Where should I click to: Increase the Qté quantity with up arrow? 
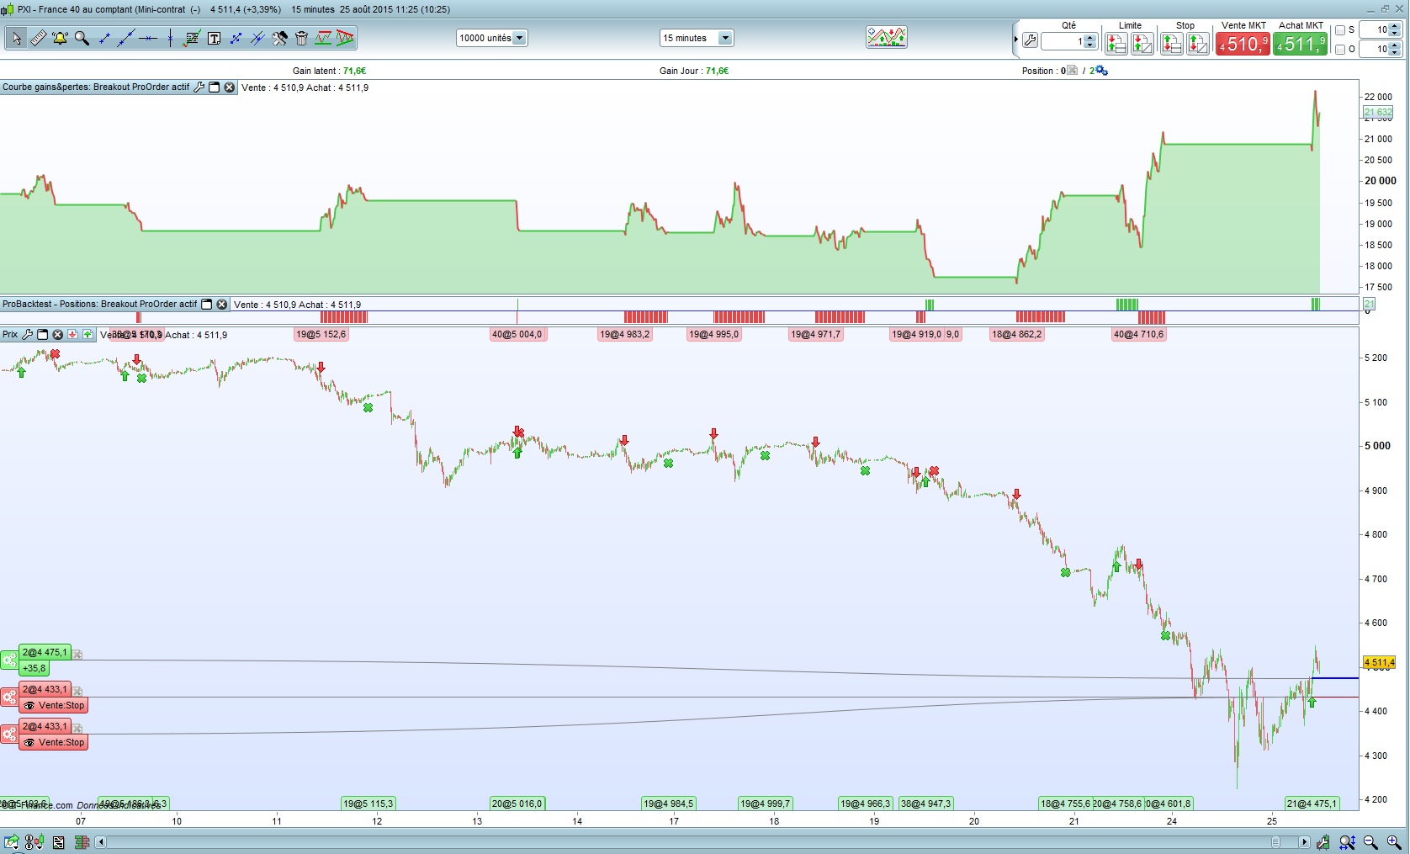point(1090,37)
